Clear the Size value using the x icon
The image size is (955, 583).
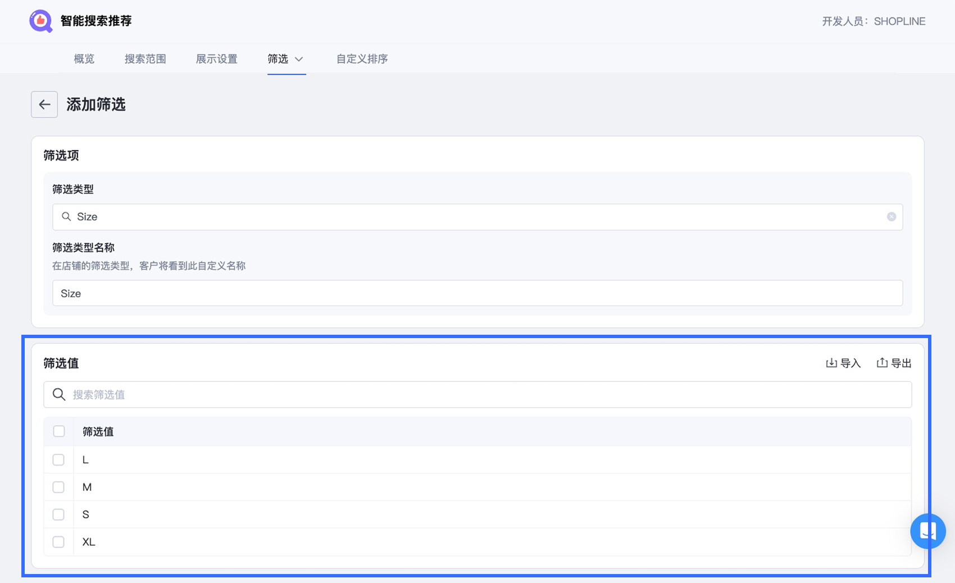tap(892, 217)
